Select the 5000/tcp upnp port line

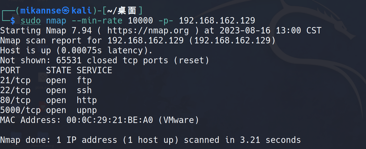click(48, 110)
